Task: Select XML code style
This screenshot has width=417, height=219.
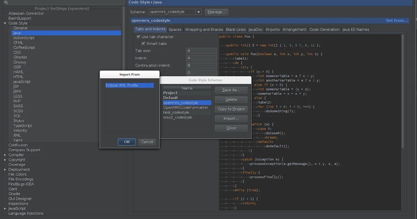Action: (17, 136)
